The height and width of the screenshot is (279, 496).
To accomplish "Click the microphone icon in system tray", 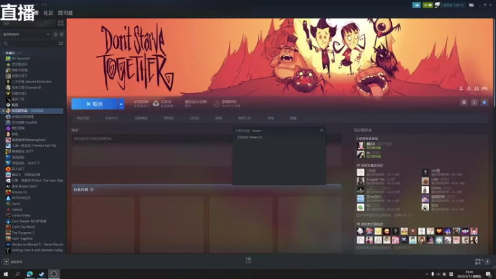I will click(432, 274).
